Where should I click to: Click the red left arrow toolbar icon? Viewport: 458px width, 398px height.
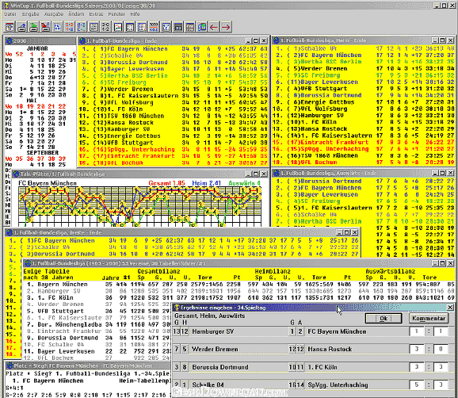coord(214,27)
